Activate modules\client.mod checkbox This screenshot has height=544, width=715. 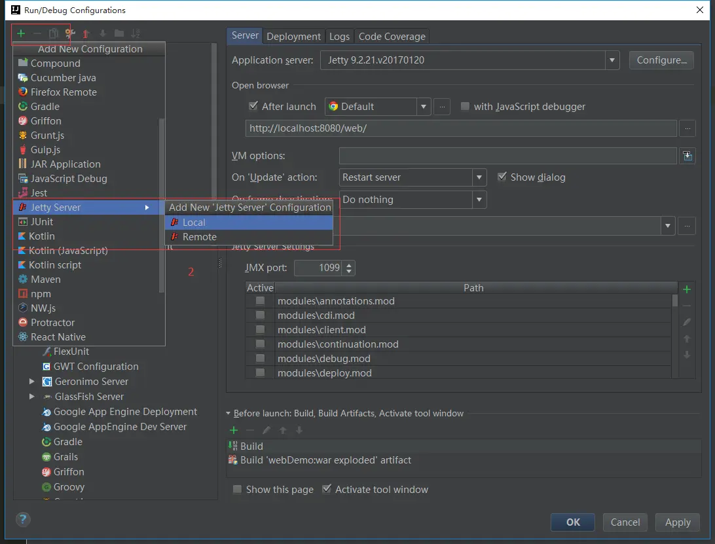261,329
